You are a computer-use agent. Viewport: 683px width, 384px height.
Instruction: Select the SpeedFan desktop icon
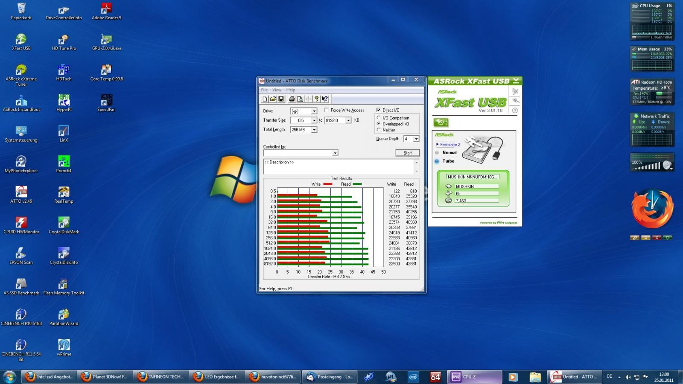click(x=106, y=103)
